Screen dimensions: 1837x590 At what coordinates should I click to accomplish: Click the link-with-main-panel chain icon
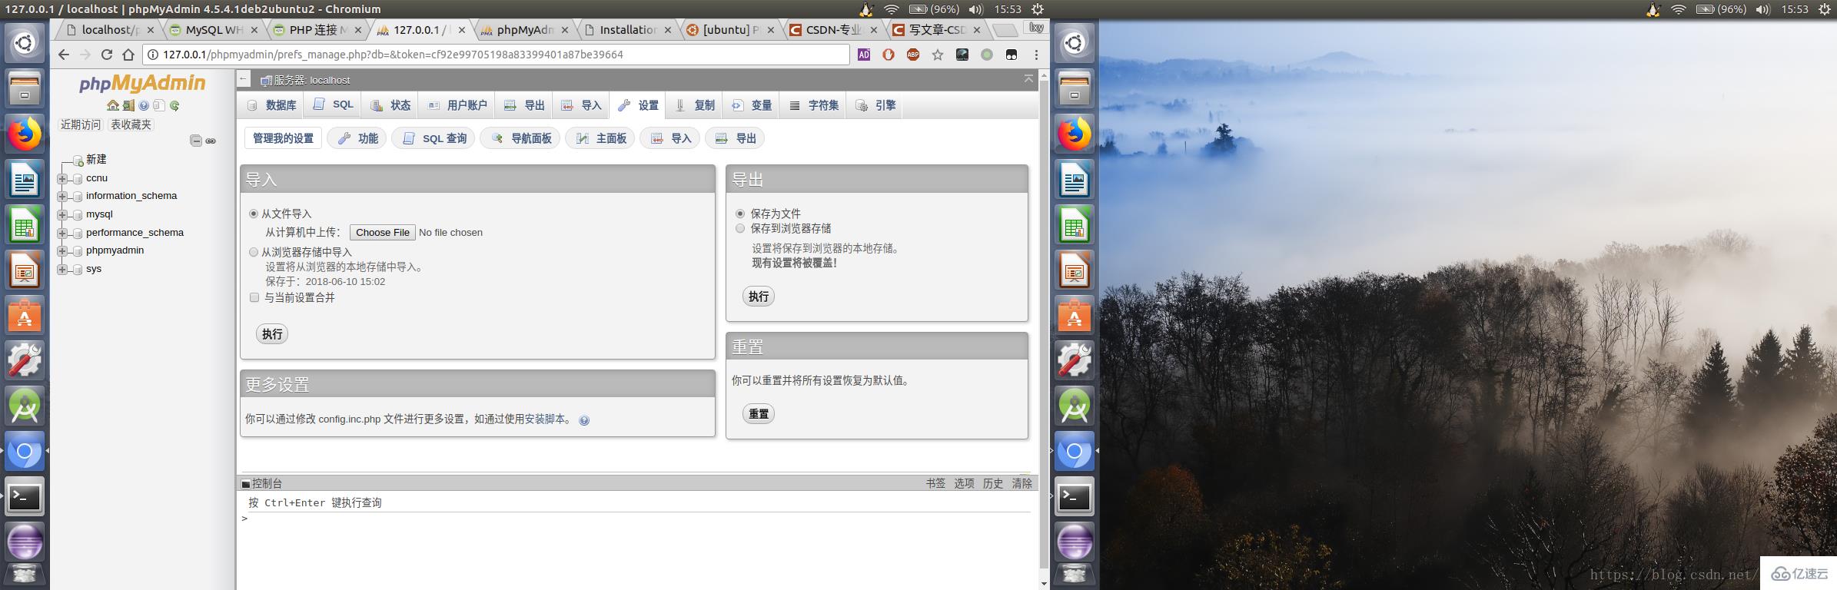pyautogui.click(x=211, y=141)
